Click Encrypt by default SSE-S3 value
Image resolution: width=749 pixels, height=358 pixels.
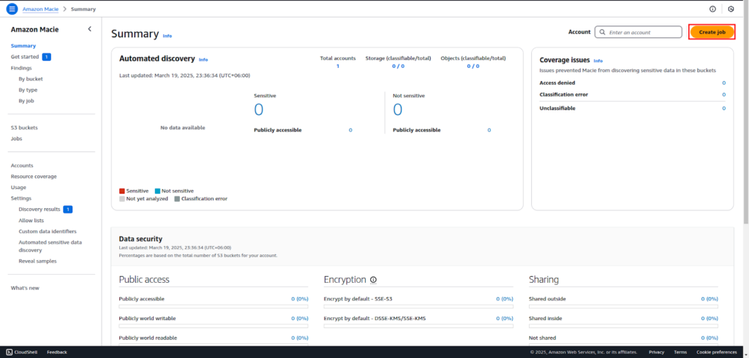coord(505,299)
